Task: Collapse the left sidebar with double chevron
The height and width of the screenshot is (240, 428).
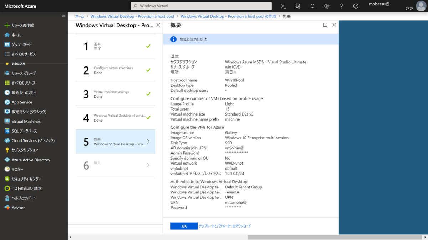Action: pyautogui.click(x=63, y=16)
